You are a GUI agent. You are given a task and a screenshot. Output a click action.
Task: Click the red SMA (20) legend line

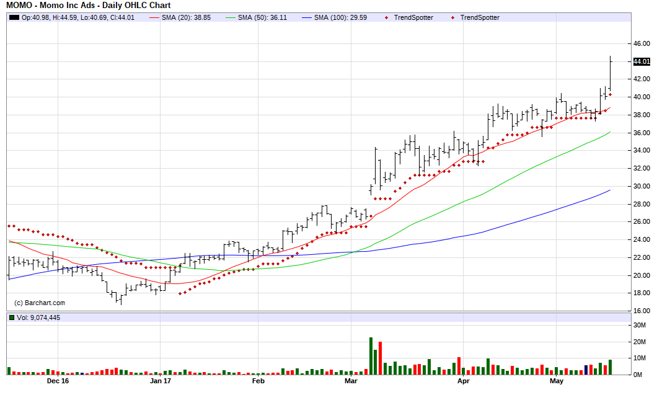pos(154,17)
